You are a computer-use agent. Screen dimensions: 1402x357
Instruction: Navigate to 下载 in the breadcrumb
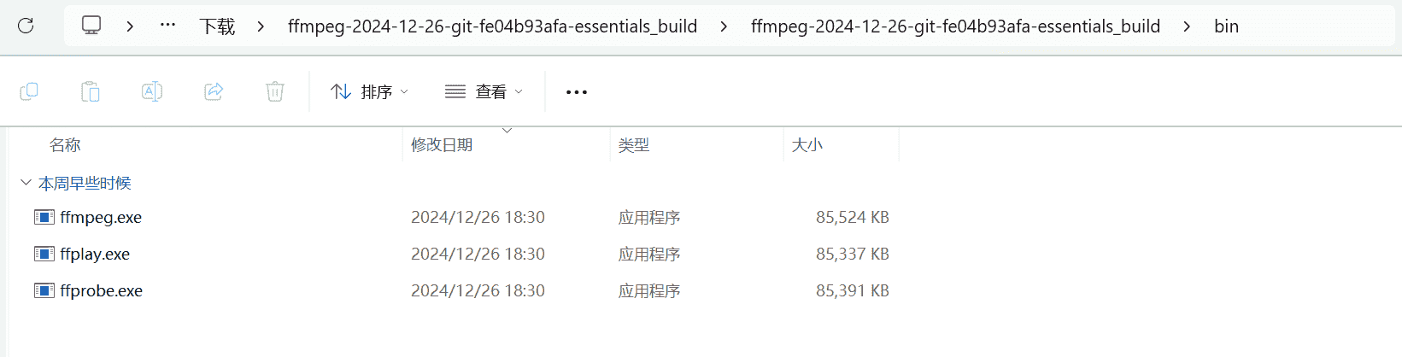[x=217, y=26]
